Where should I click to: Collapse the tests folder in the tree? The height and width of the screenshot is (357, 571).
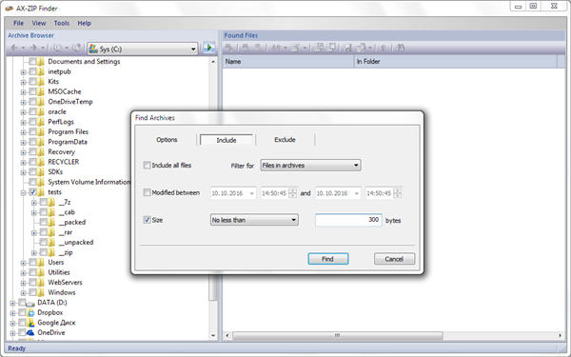23,192
